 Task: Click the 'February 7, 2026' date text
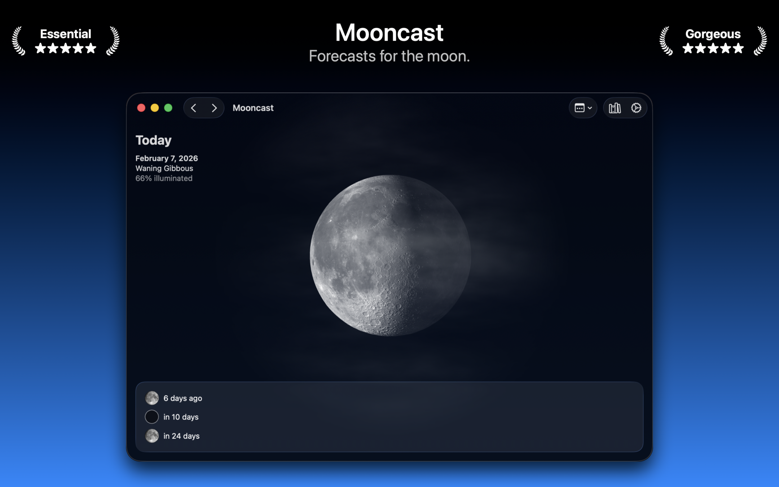point(166,158)
